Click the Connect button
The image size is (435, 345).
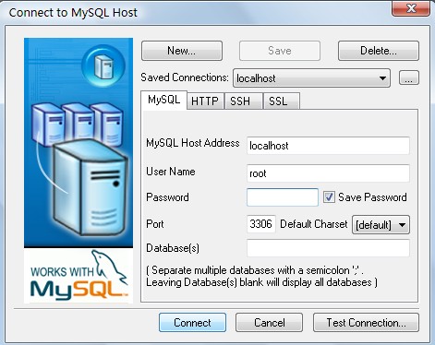pos(192,323)
